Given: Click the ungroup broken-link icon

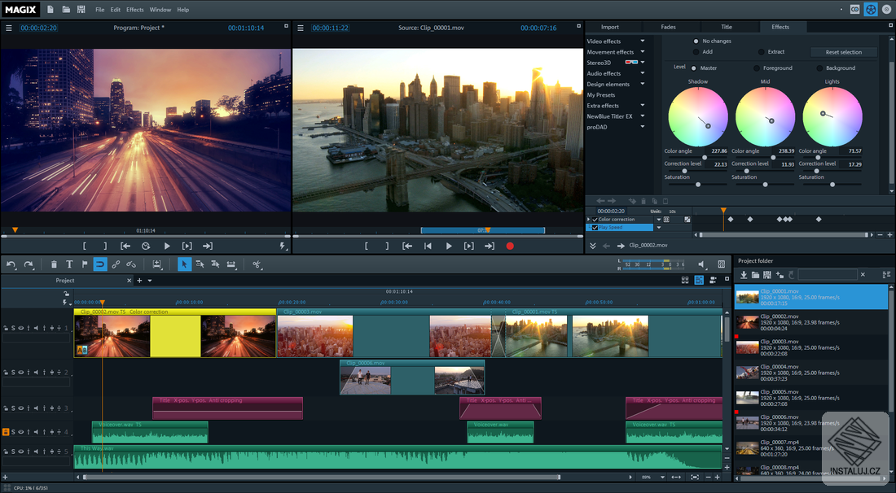Looking at the screenshot, I should 131,264.
